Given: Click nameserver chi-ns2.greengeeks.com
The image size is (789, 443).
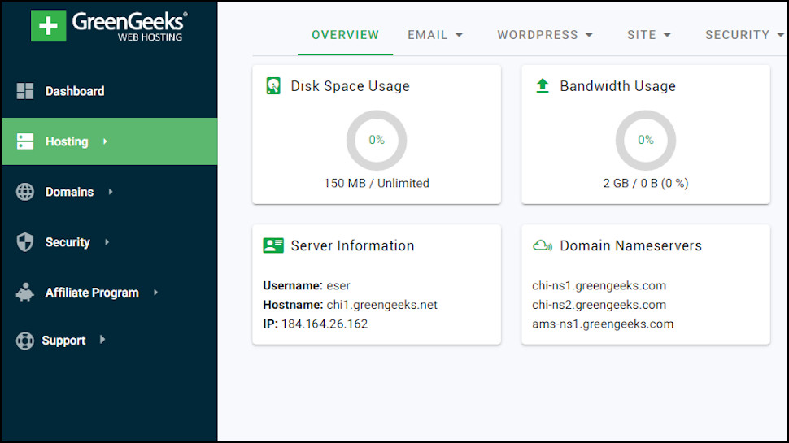Looking at the screenshot, I should point(599,305).
